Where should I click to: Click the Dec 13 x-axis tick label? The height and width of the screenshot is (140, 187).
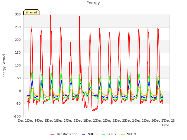coord(23,120)
